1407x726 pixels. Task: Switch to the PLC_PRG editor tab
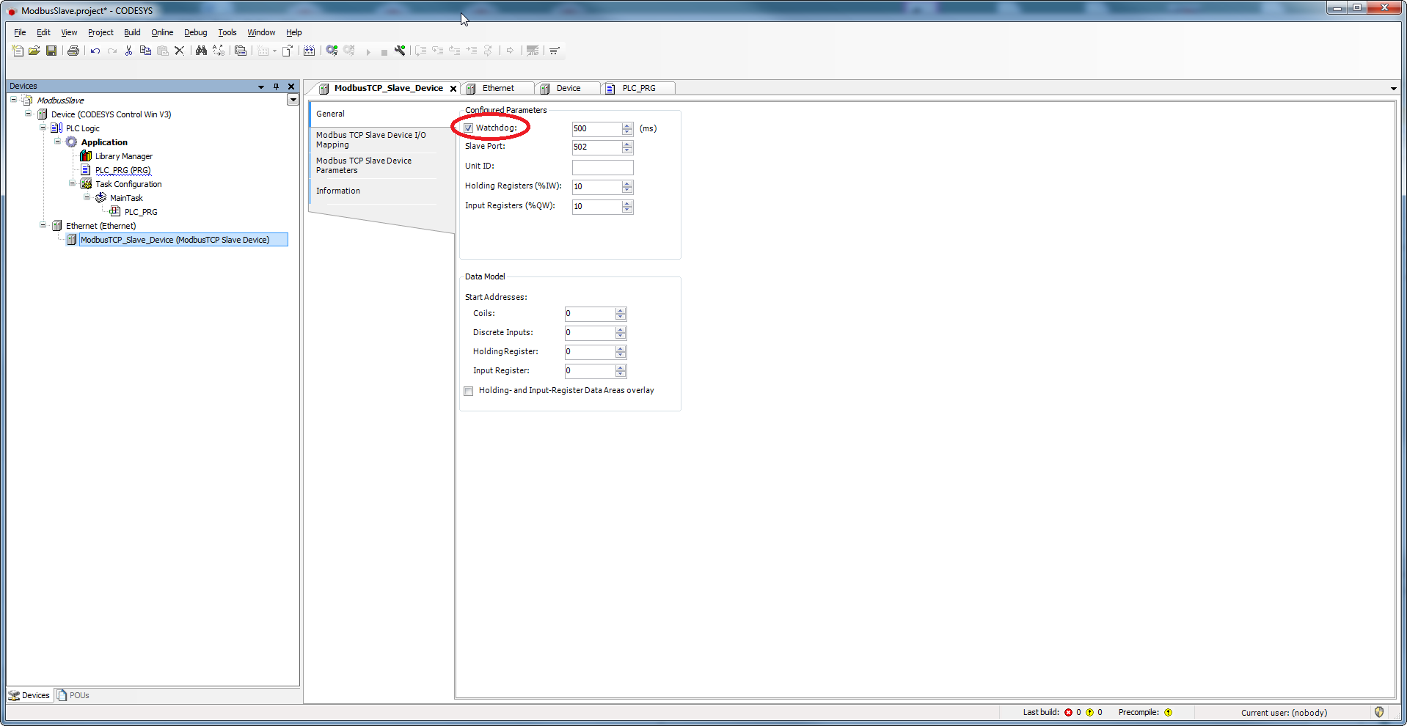pos(638,88)
